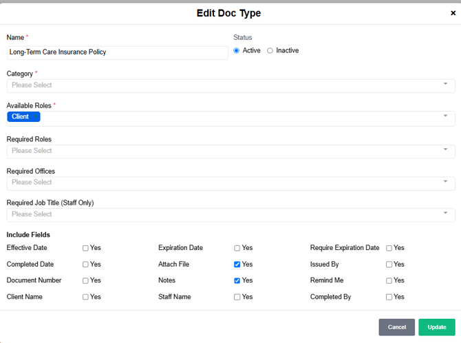Uncheck the Attach File checkbox

(x=237, y=264)
